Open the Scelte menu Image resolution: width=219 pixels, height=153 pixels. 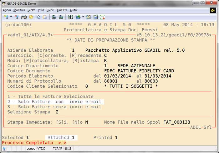31,10
